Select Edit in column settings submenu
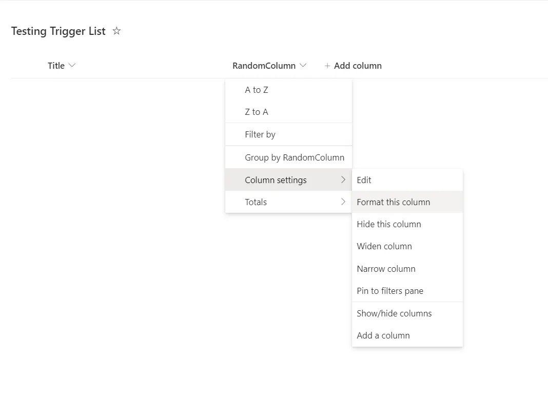Viewport: 548px width, 399px height. 364,180
